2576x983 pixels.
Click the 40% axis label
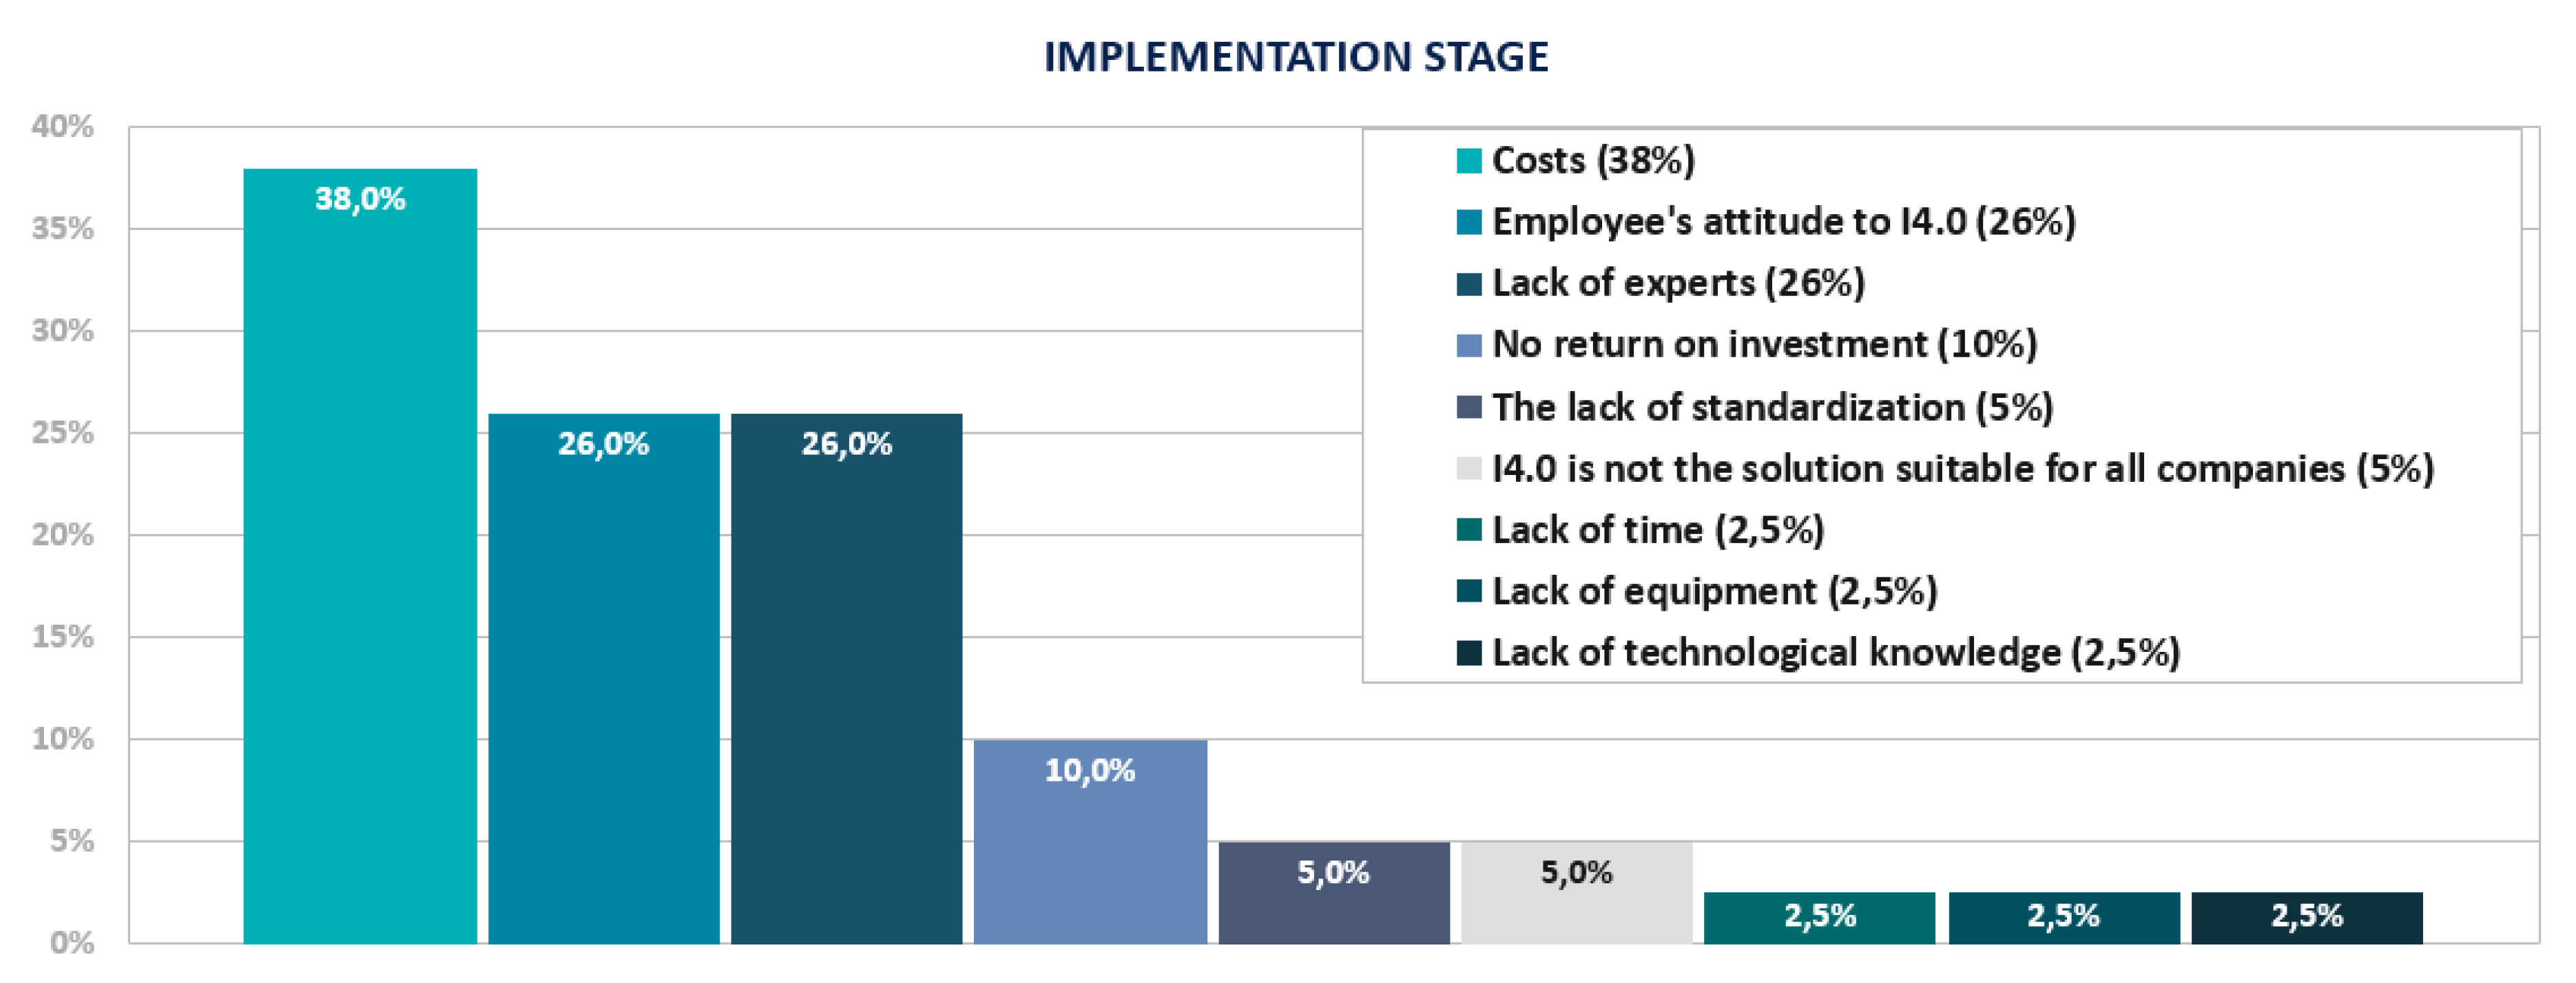coord(62,127)
